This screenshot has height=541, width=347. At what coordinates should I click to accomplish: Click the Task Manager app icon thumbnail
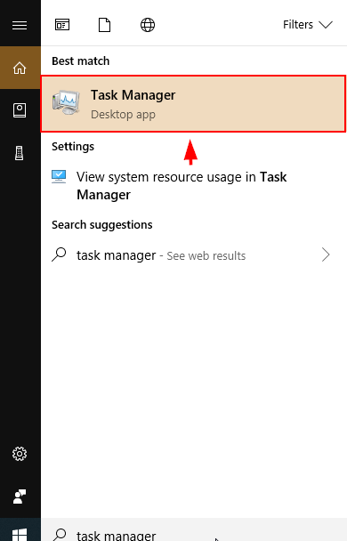(x=66, y=102)
